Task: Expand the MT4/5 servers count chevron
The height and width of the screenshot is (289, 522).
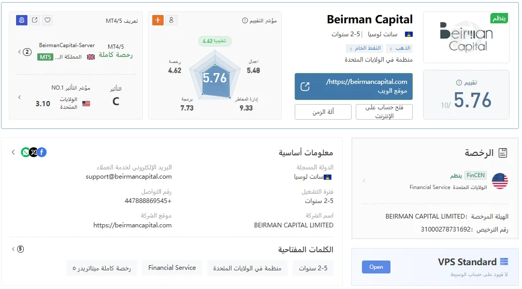Action: point(25,52)
